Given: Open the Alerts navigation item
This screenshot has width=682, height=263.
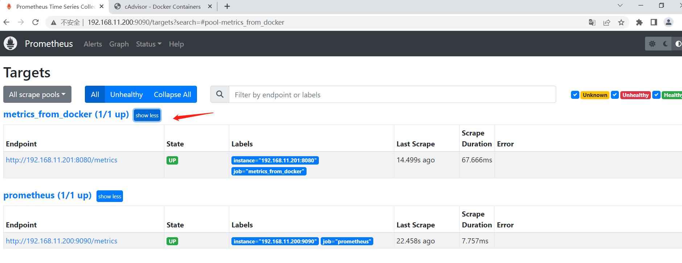Looking at the screenshot, I should [93, 44].
